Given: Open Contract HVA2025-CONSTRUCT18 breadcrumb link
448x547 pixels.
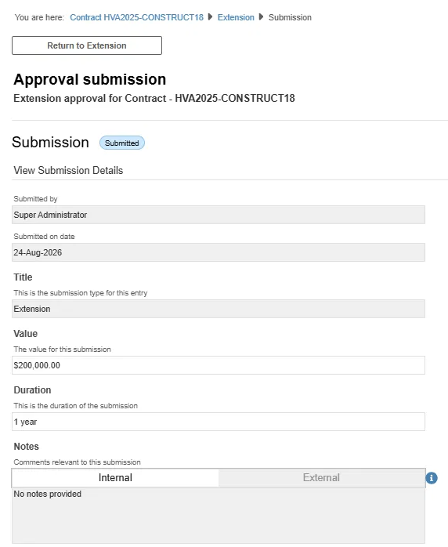Looking at the screenshot, I should coord(136,17).
